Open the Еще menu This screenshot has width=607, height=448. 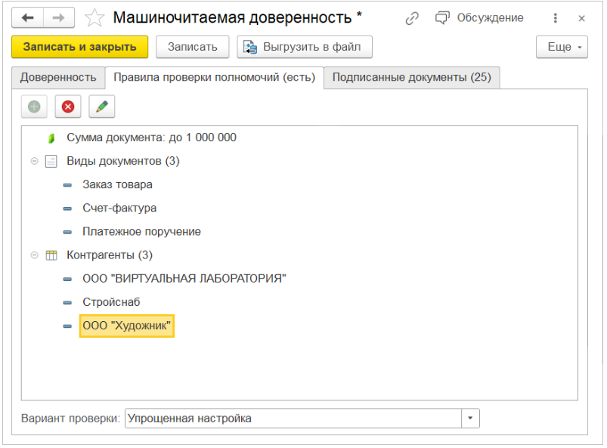(562, 47)
